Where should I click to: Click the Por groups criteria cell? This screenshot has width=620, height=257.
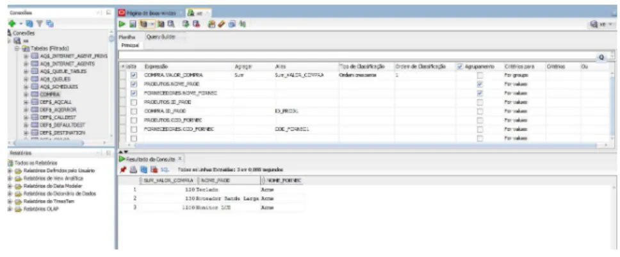point(524,75)
